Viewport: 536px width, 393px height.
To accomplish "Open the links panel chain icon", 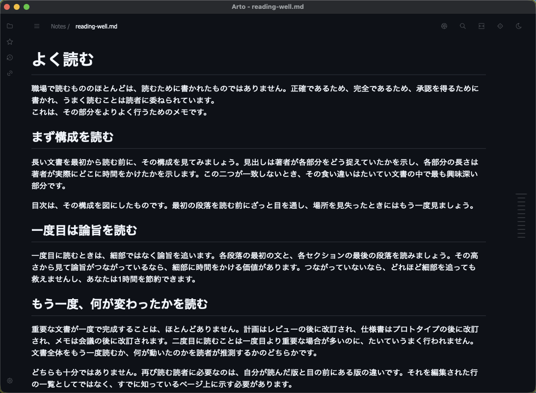I will (10, 73).
